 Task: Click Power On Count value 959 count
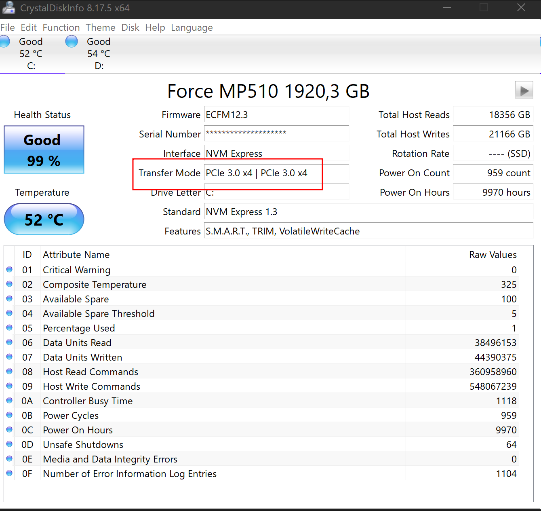point(493,173)
